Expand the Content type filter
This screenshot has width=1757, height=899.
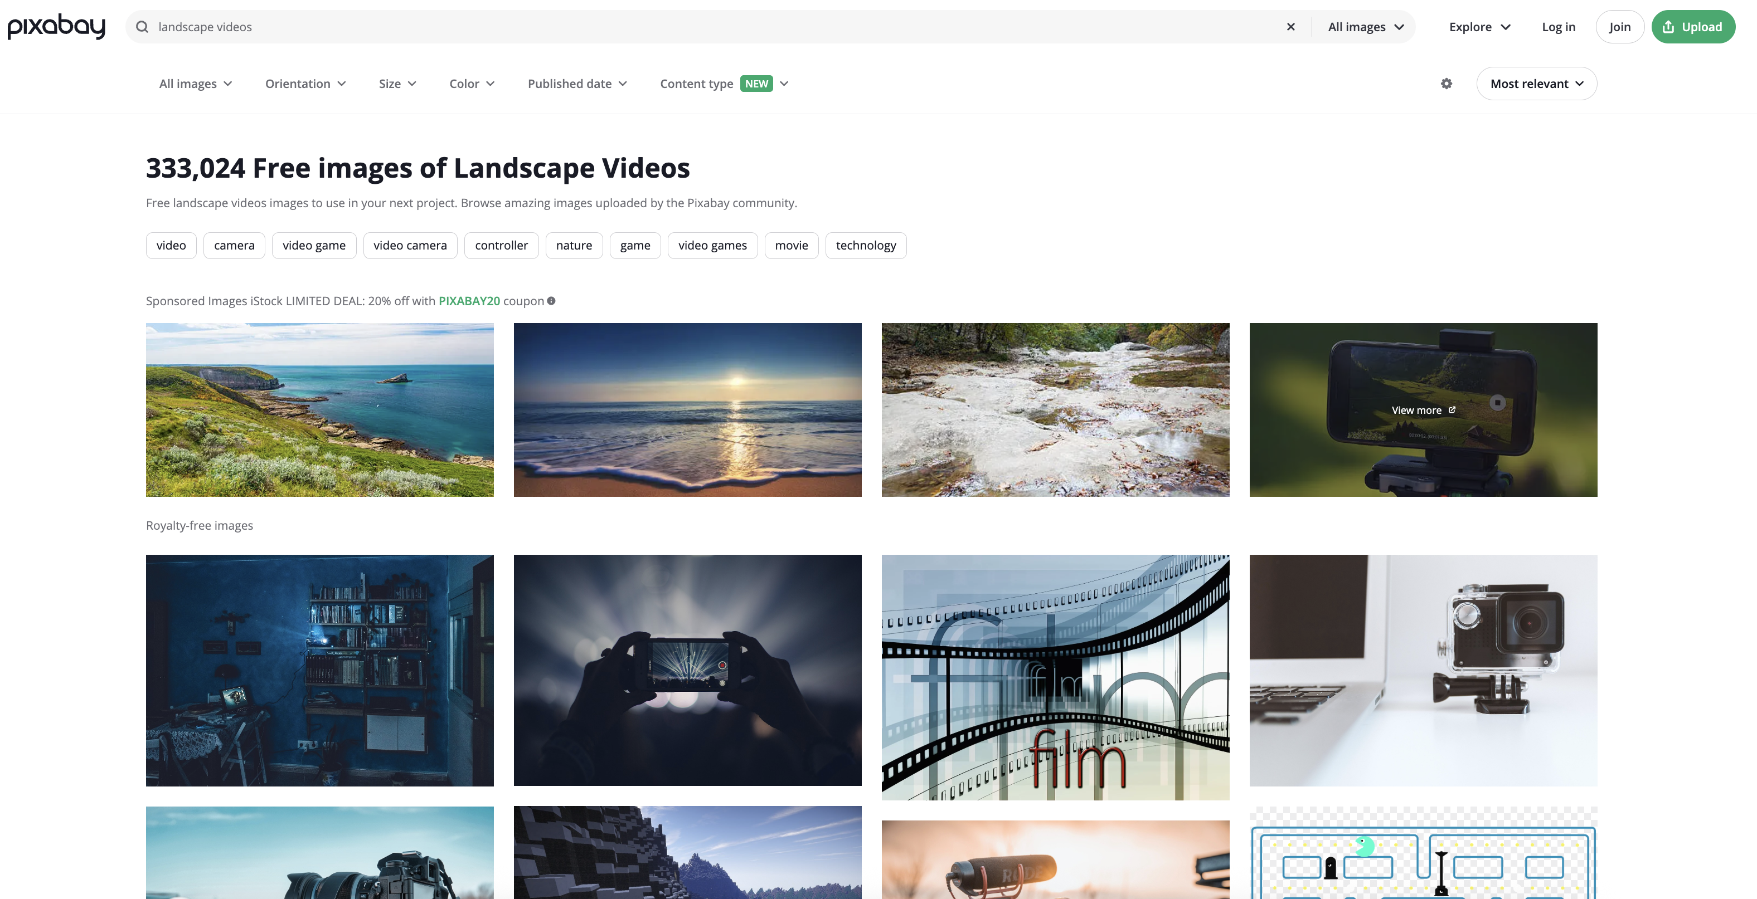click(x=723, y=83)
